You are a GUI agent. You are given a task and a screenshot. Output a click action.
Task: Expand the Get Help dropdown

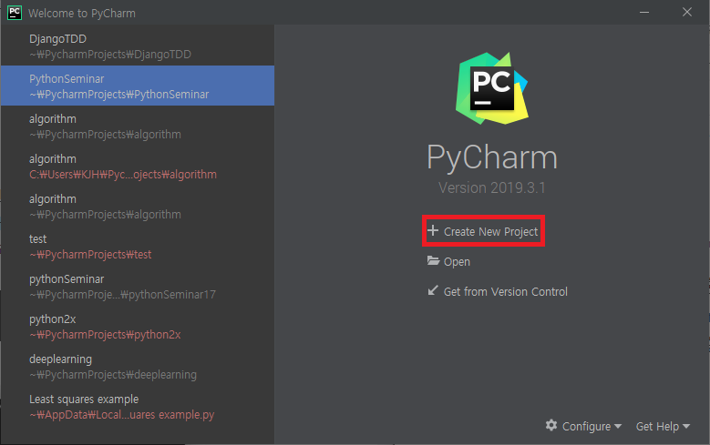[663, 426]
